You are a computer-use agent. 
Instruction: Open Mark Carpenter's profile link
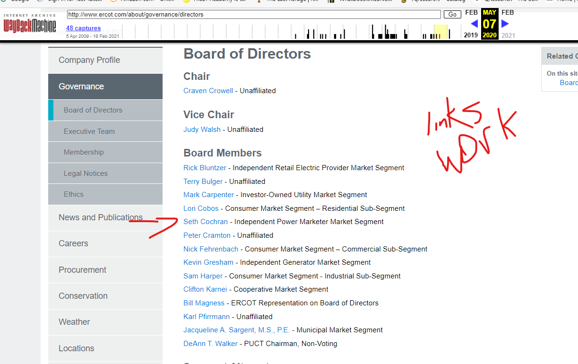[209, 195]
